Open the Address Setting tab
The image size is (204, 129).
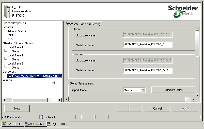coord(91,24)
